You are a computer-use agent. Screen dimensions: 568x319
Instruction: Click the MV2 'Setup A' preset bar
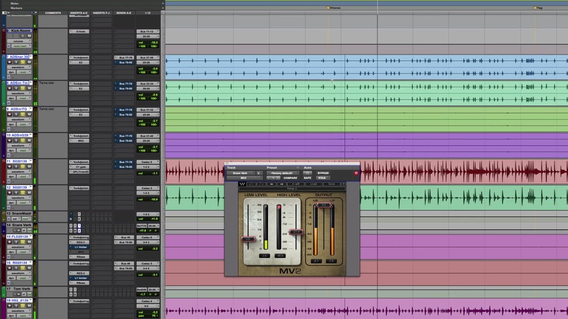pyautogui.click(x=292, y=189)
